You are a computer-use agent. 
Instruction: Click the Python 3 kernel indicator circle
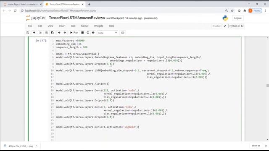[x=242, y=26]
